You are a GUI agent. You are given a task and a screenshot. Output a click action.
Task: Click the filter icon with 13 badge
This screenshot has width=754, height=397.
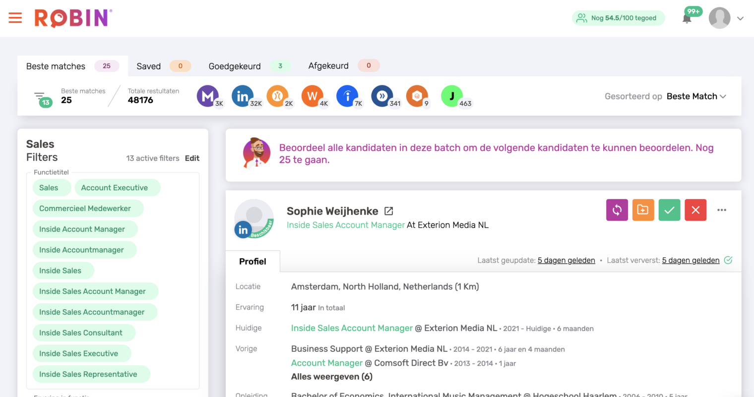point(41,97)
